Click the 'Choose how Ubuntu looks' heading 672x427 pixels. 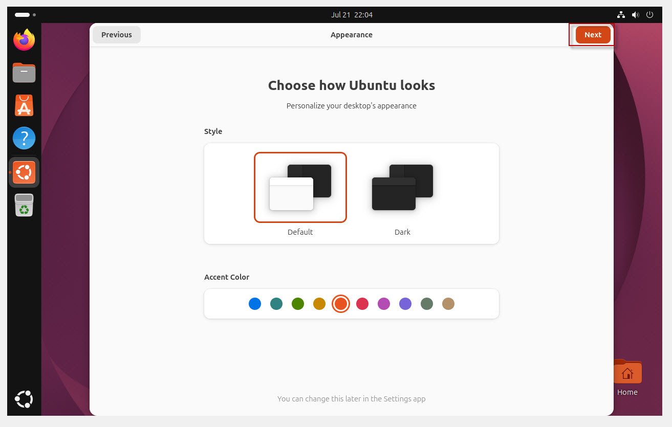[352, 85]
